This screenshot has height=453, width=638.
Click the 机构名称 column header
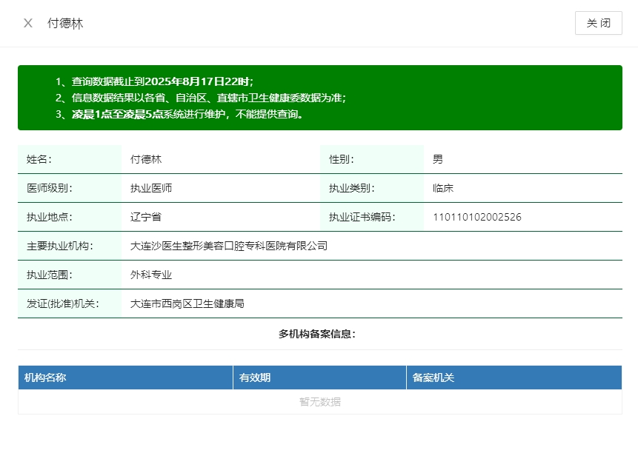[x=46, y=377]
